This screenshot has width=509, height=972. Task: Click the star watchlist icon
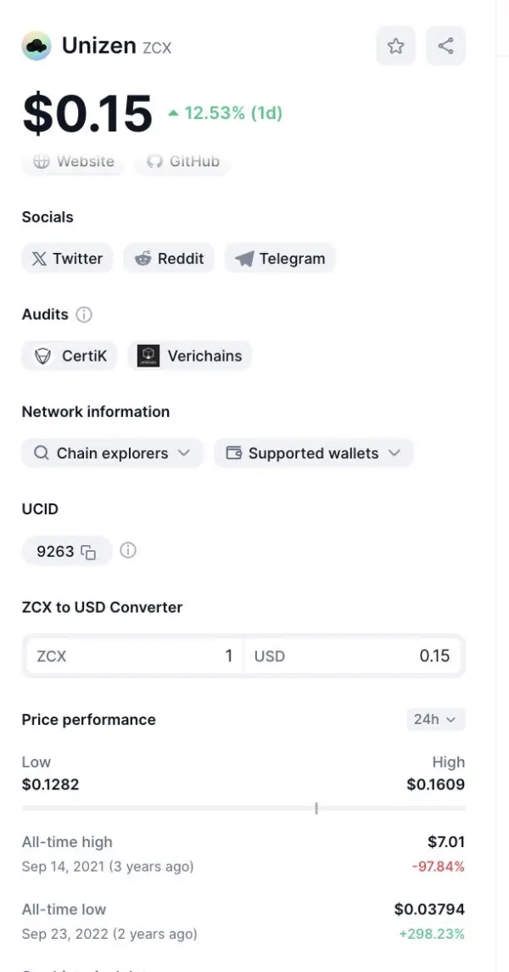click(395, 46)
